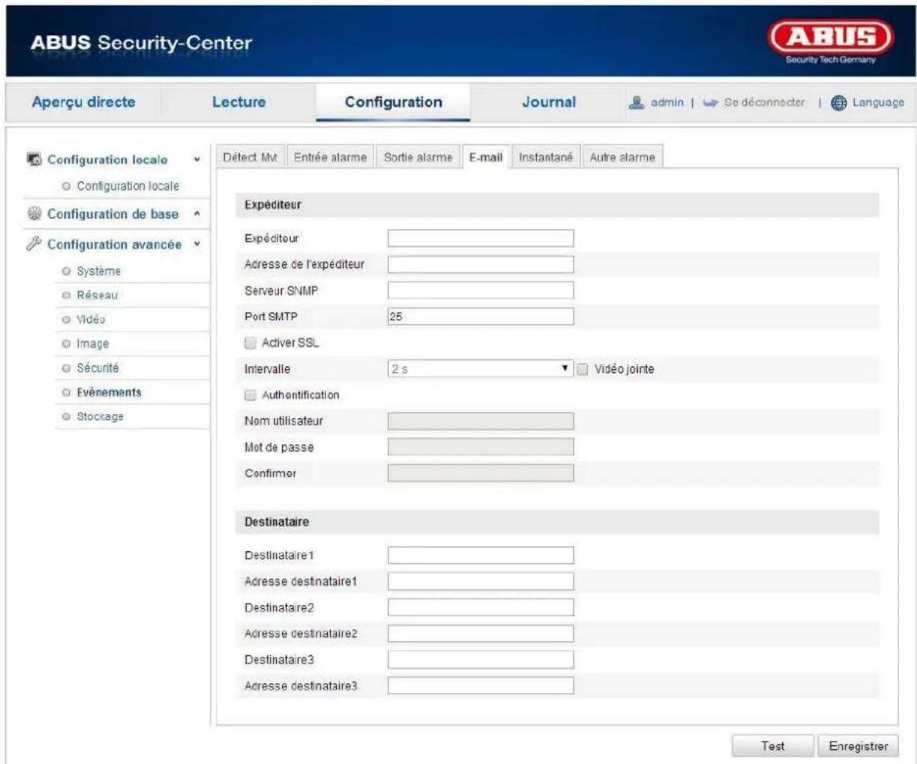The width and height of the screenshot is (917, 764).
Task: Click the Mot de passe field
Action: click(481, 447)
